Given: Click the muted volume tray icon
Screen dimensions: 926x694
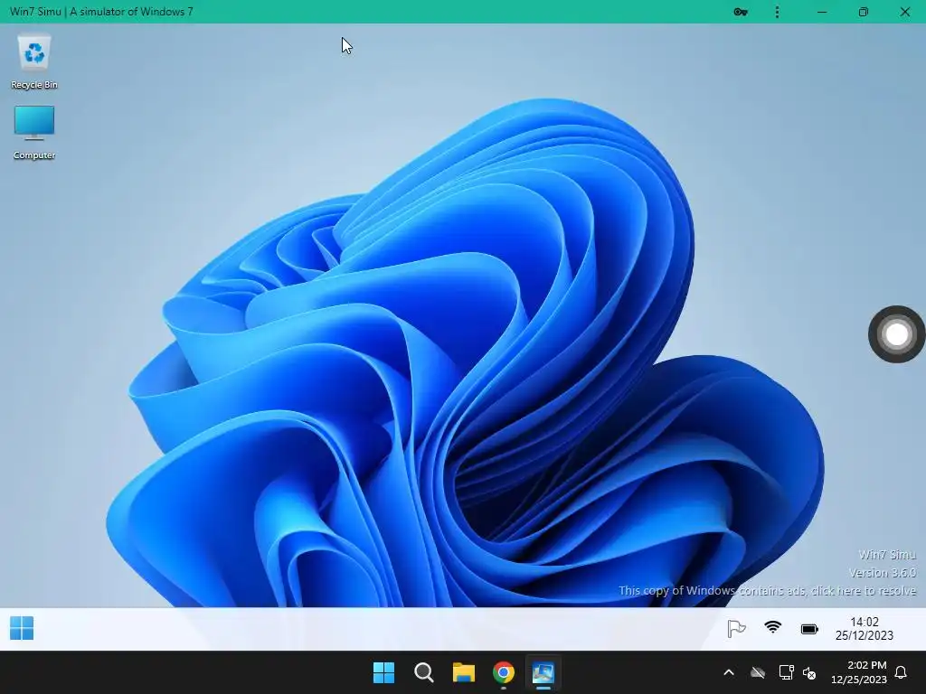Looking at the screenshot, I should pyautogui.click(x=809, y=672).
